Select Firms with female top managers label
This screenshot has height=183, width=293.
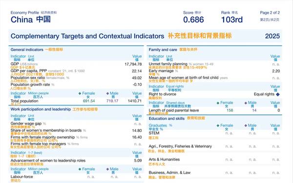[x=38, y=144]
